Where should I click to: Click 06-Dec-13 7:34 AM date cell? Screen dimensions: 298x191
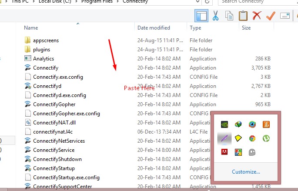(159, 132)
